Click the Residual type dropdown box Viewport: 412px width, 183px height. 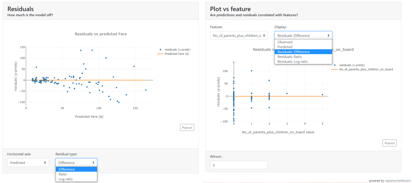coord(76,163)
